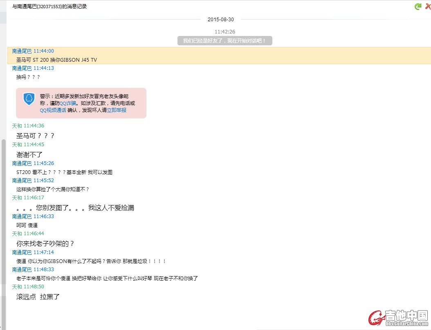Click the message 换吗？？？
This screenshot has width=431, height=330.
tap(28, 77)
